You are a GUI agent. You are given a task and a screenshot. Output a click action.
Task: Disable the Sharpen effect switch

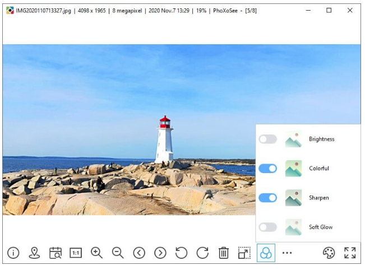tap(268, 198)
